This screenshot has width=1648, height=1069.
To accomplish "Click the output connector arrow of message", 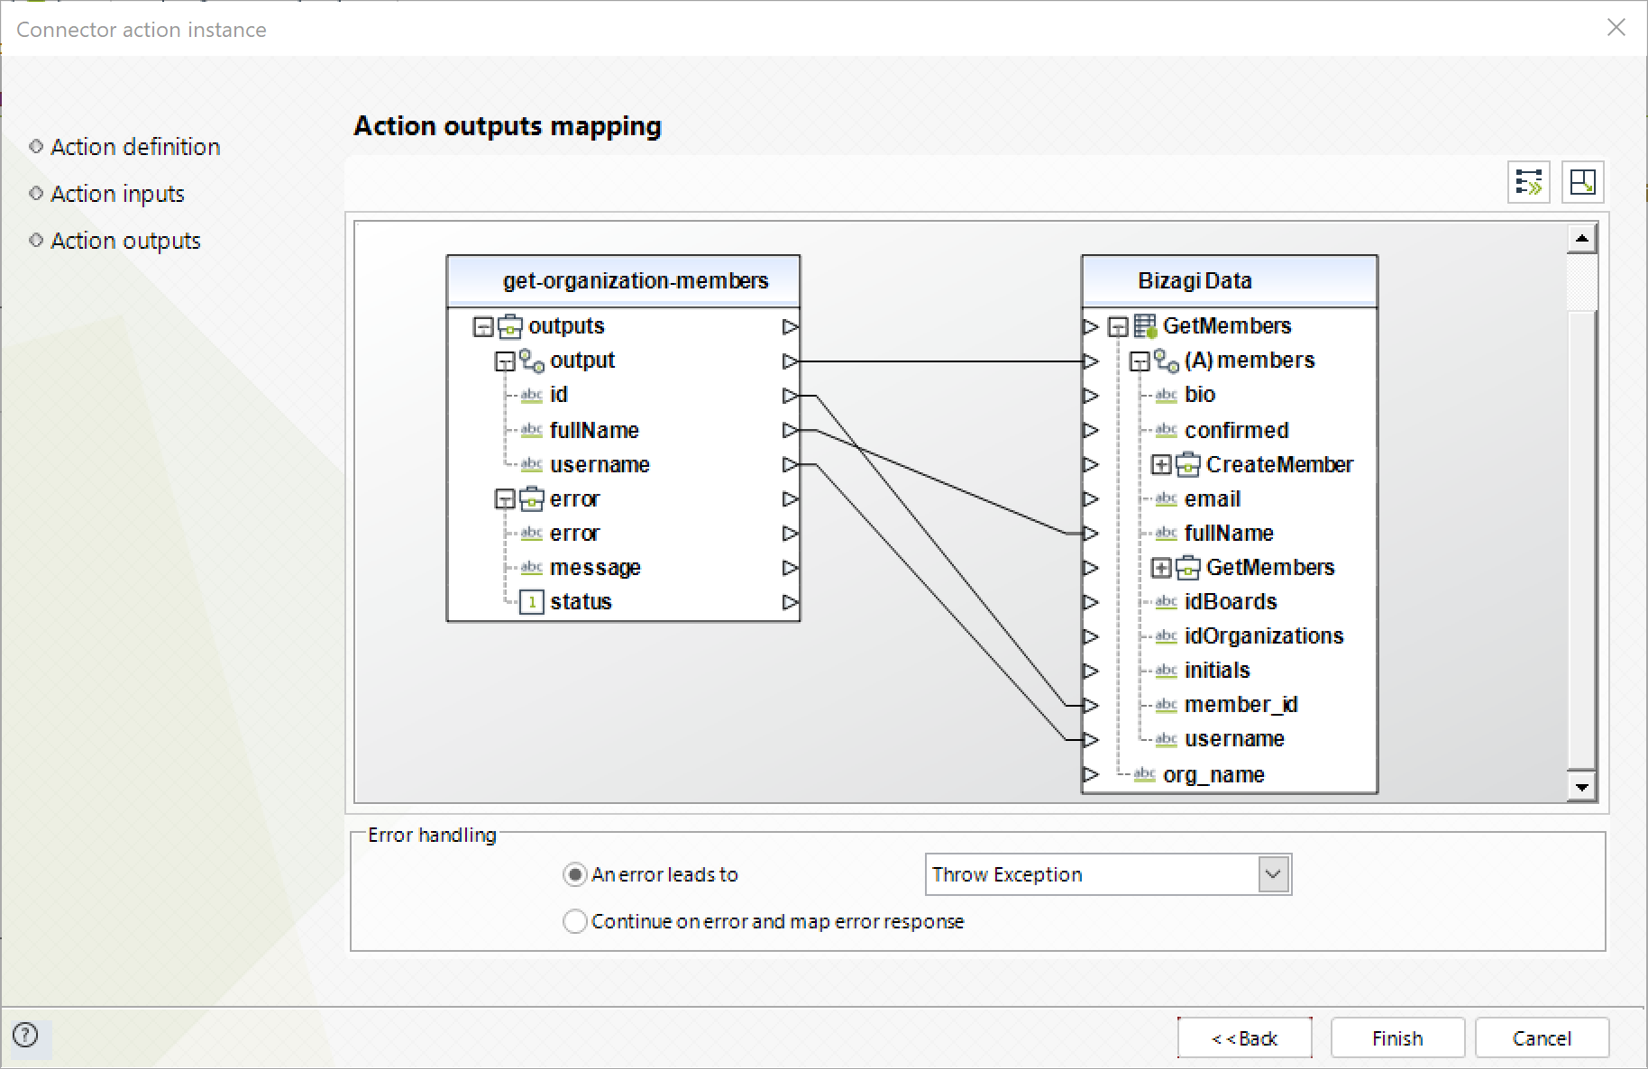I will 791,568.
